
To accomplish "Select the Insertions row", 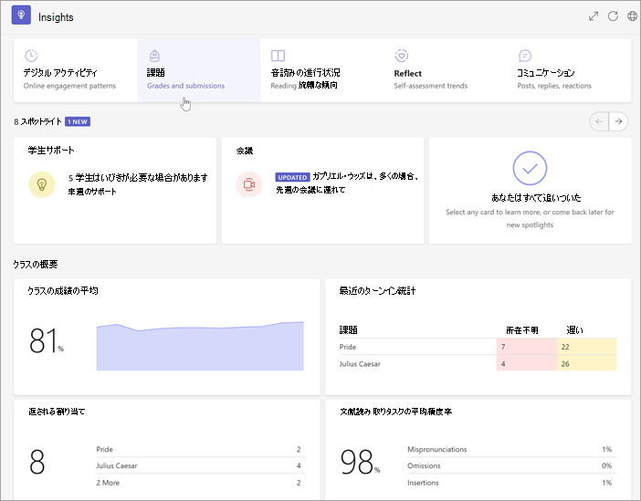I will (x=512, y=483).
